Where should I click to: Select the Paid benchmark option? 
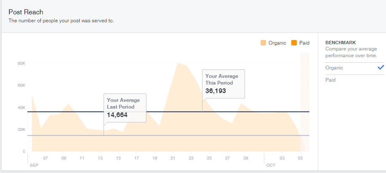pos(354,80)
